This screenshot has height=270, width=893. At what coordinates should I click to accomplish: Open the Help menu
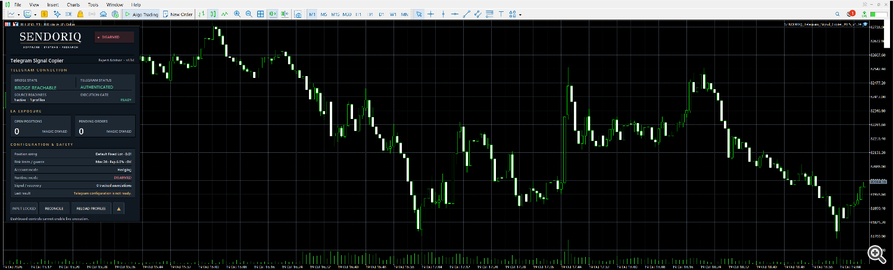[x=136, y=4]
